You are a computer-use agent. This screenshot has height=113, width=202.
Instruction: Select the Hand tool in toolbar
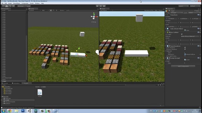[3, 6]
